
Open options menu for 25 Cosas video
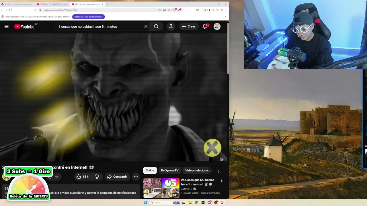222,181
